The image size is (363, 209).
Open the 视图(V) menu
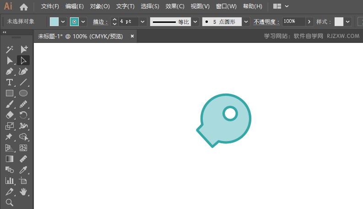point(200,6)
